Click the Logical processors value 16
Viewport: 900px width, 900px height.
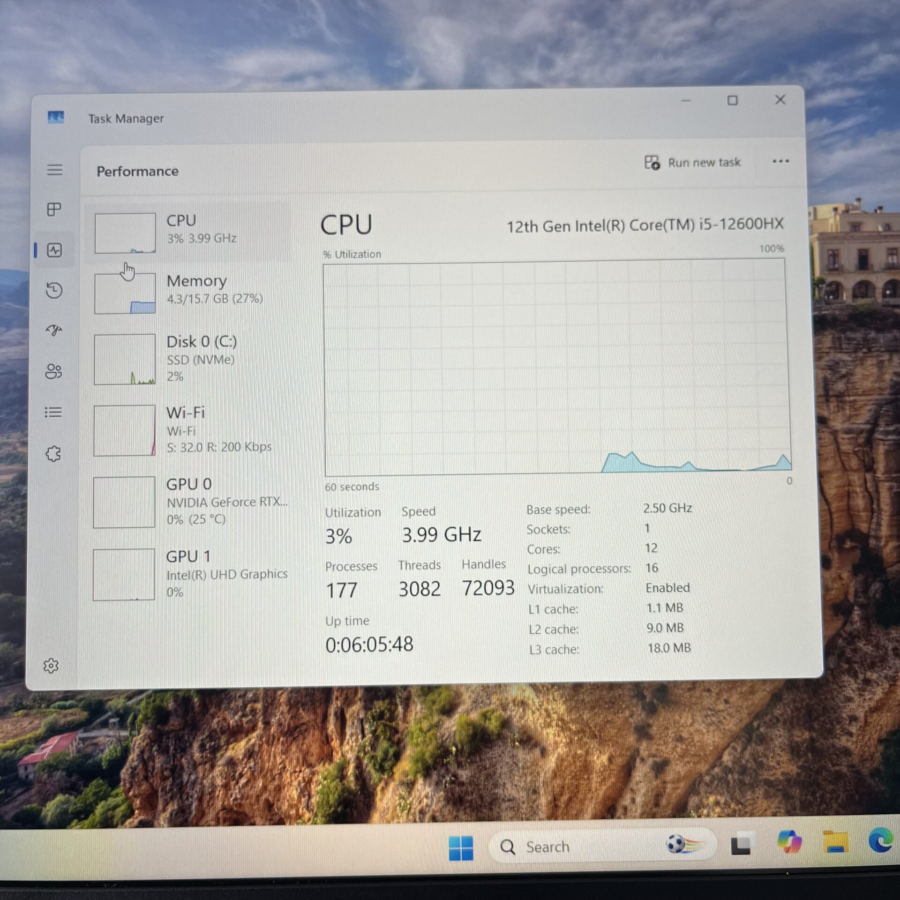pos(652,568)
